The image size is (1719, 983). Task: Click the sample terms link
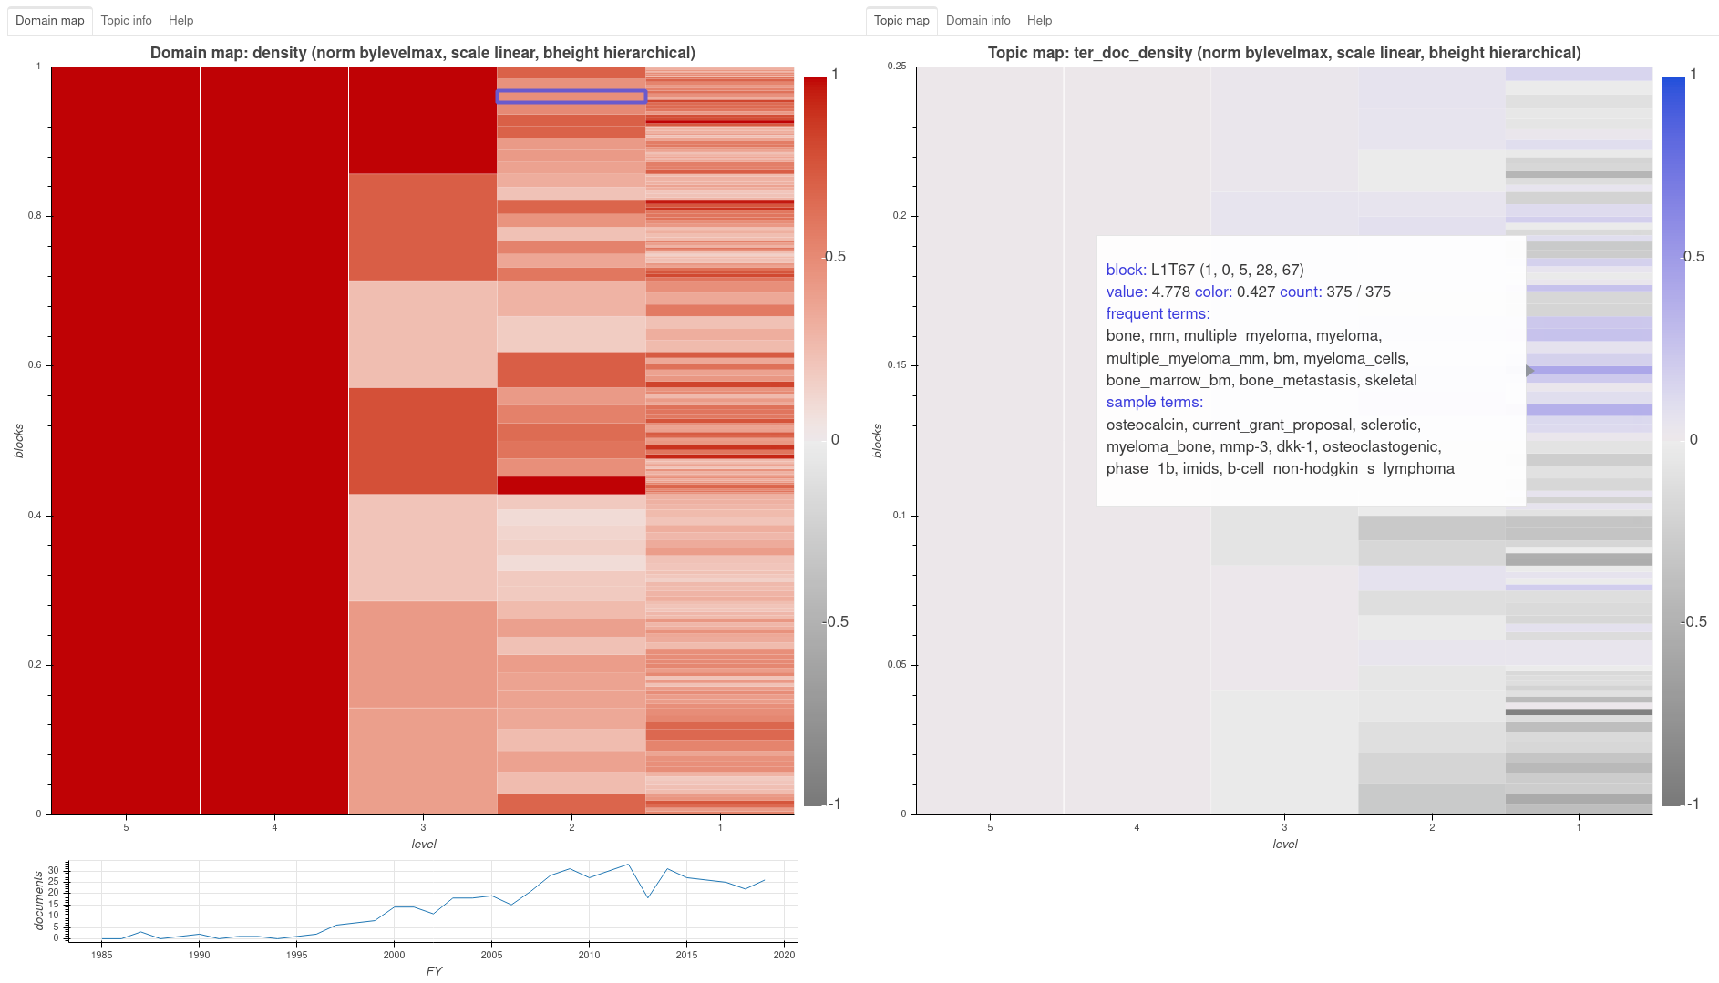1154,402
